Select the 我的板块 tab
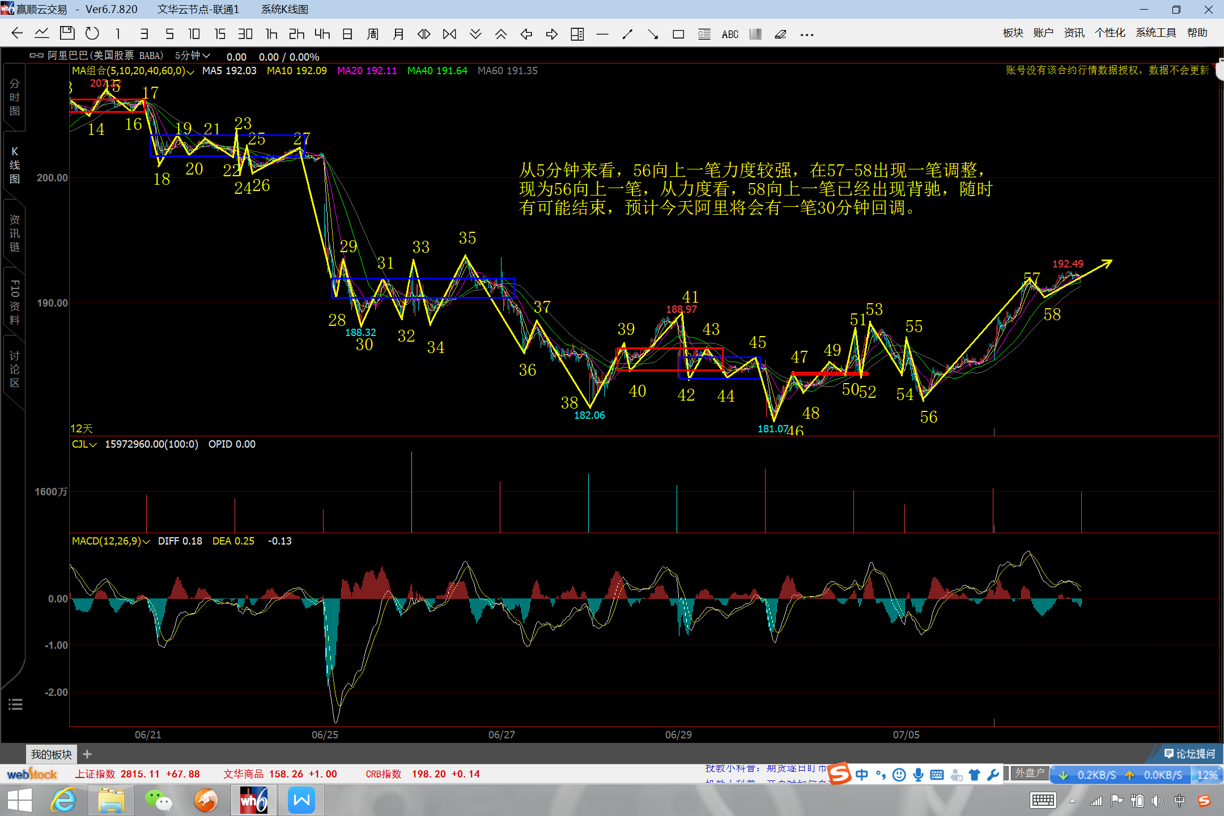 pyautogui.click(x=52, y=754)
